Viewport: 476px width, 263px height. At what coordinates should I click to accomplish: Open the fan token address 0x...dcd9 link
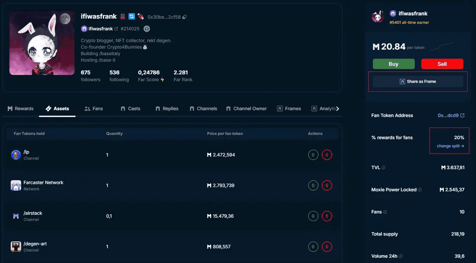pyautogui.click(x=448, y=116)
